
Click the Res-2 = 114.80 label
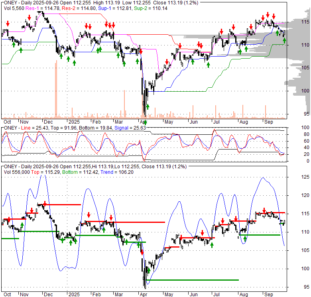pos(79,8)
